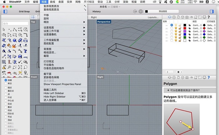
Task: Click the History toolbar button
Action: [x=96, y=12]
